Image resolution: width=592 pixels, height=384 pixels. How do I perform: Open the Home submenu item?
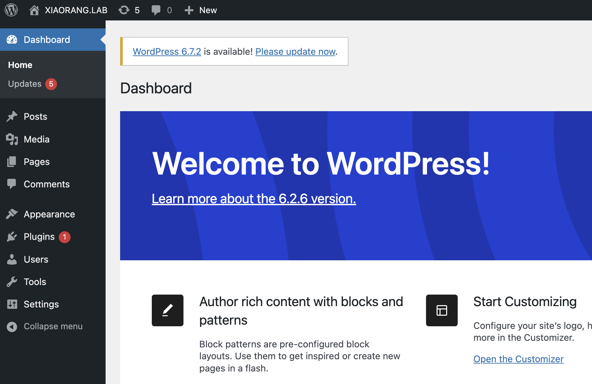pyautogui.click(x=20, y=65)
